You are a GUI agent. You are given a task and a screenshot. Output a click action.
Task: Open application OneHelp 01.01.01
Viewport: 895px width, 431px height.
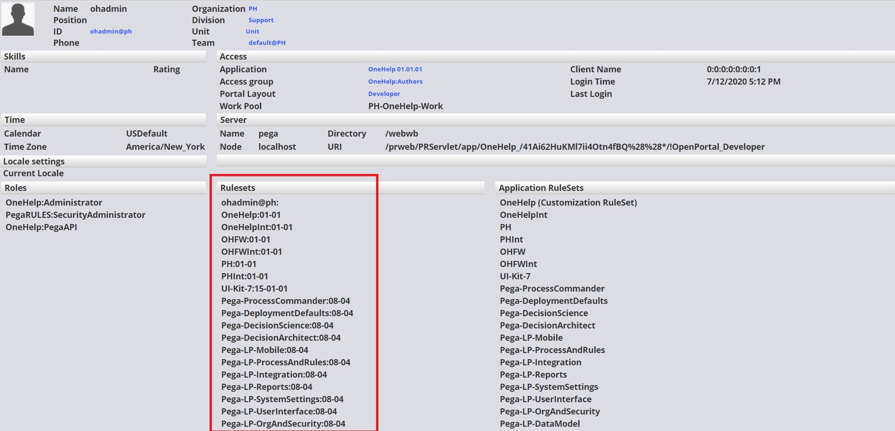pos(395,69)
